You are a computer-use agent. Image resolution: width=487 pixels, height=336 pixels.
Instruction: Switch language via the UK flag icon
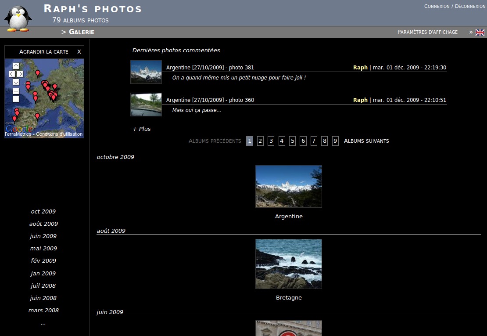480,32
